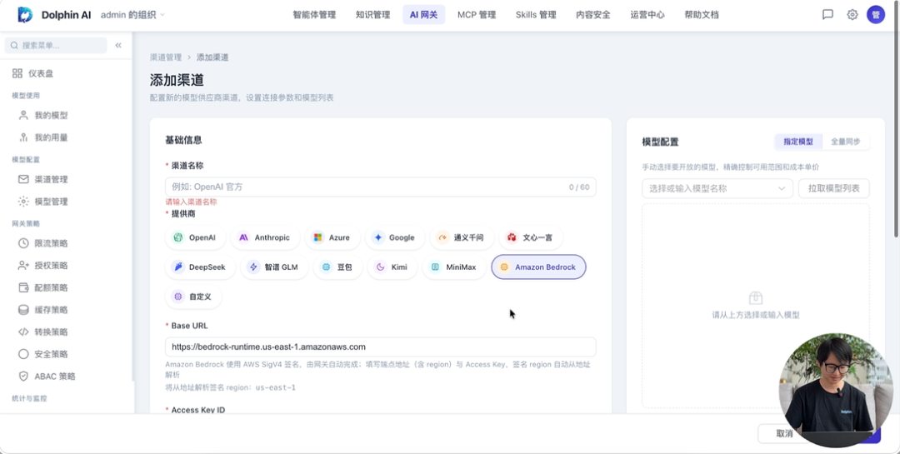Click the 取消 cancel button

(784, 434)
